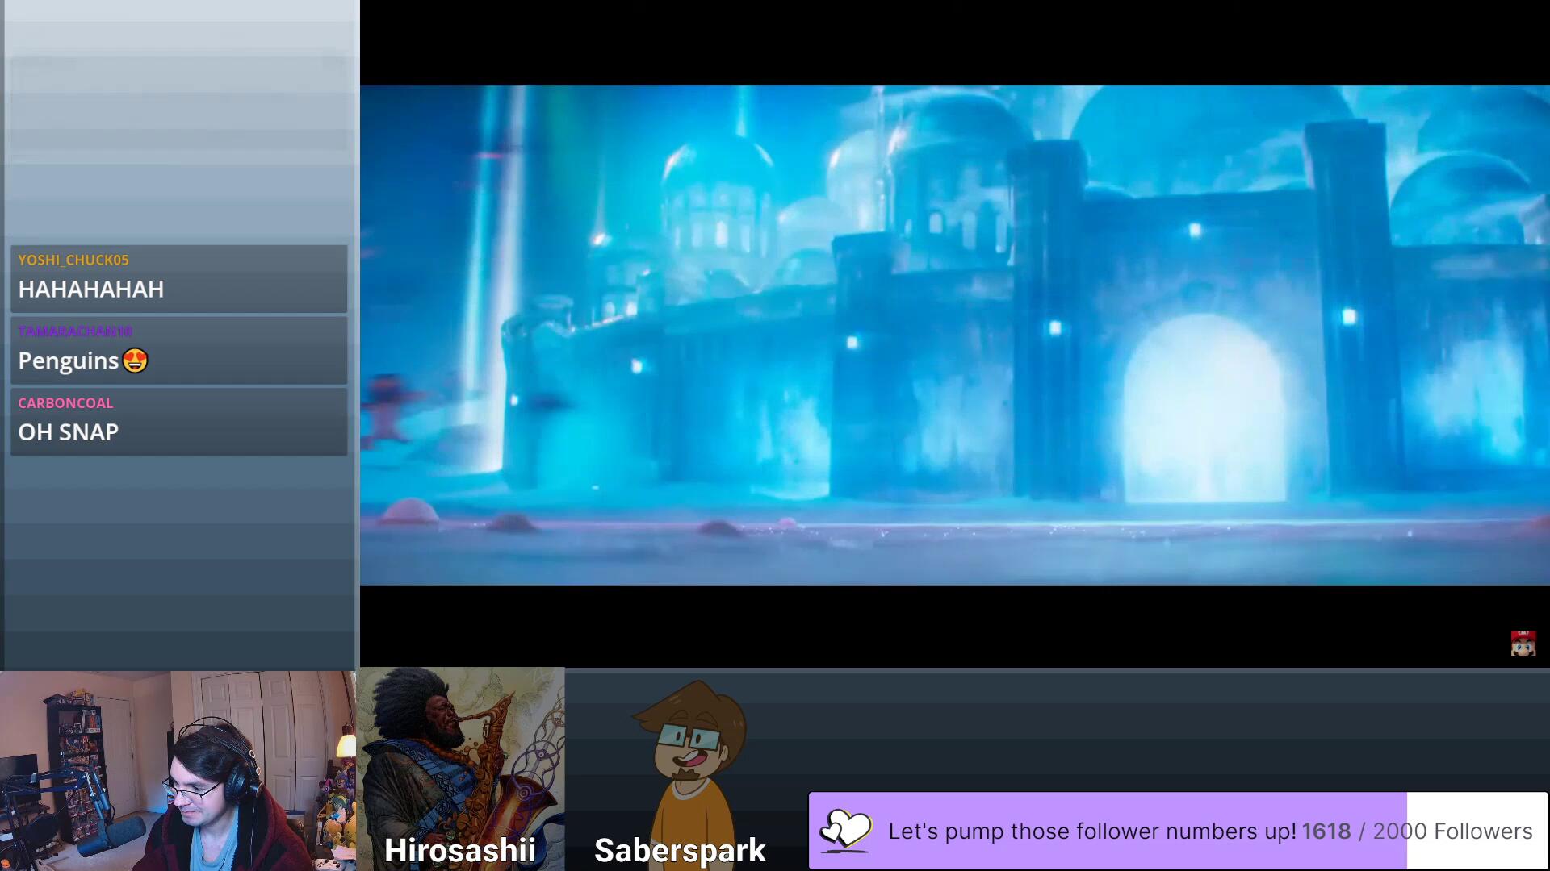Click the TAMARACHAN10 username in chat
Viewport: 1550px width, 871px height.
75,331
